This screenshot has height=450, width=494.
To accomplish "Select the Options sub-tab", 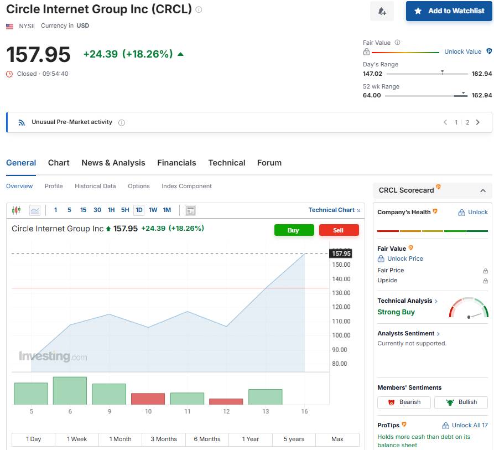I will click(139, 186).
